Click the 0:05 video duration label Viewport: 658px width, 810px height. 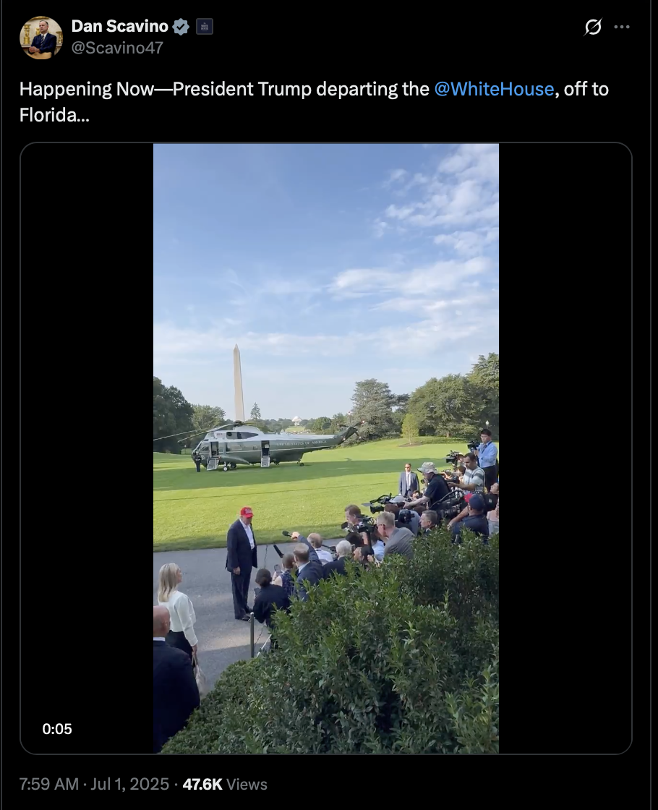(x=57, y=729)
